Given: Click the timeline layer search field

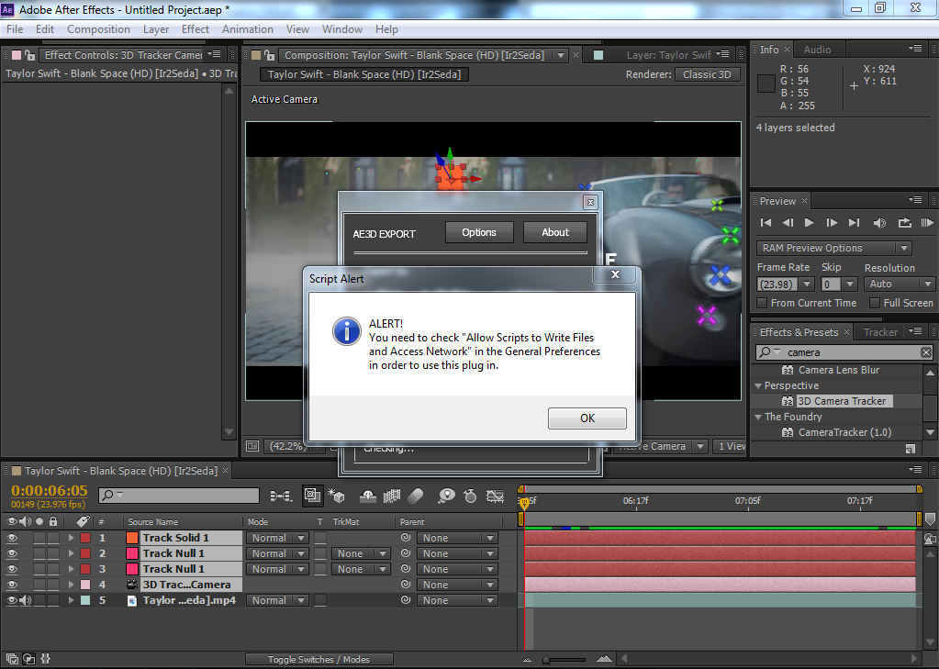Looking at the screenshot, I should (x=179, y=496).
